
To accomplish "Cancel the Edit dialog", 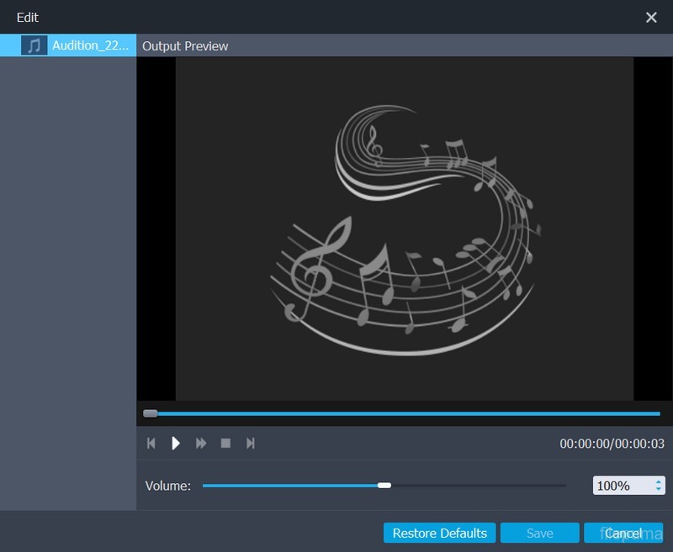I will click(623, 534).
